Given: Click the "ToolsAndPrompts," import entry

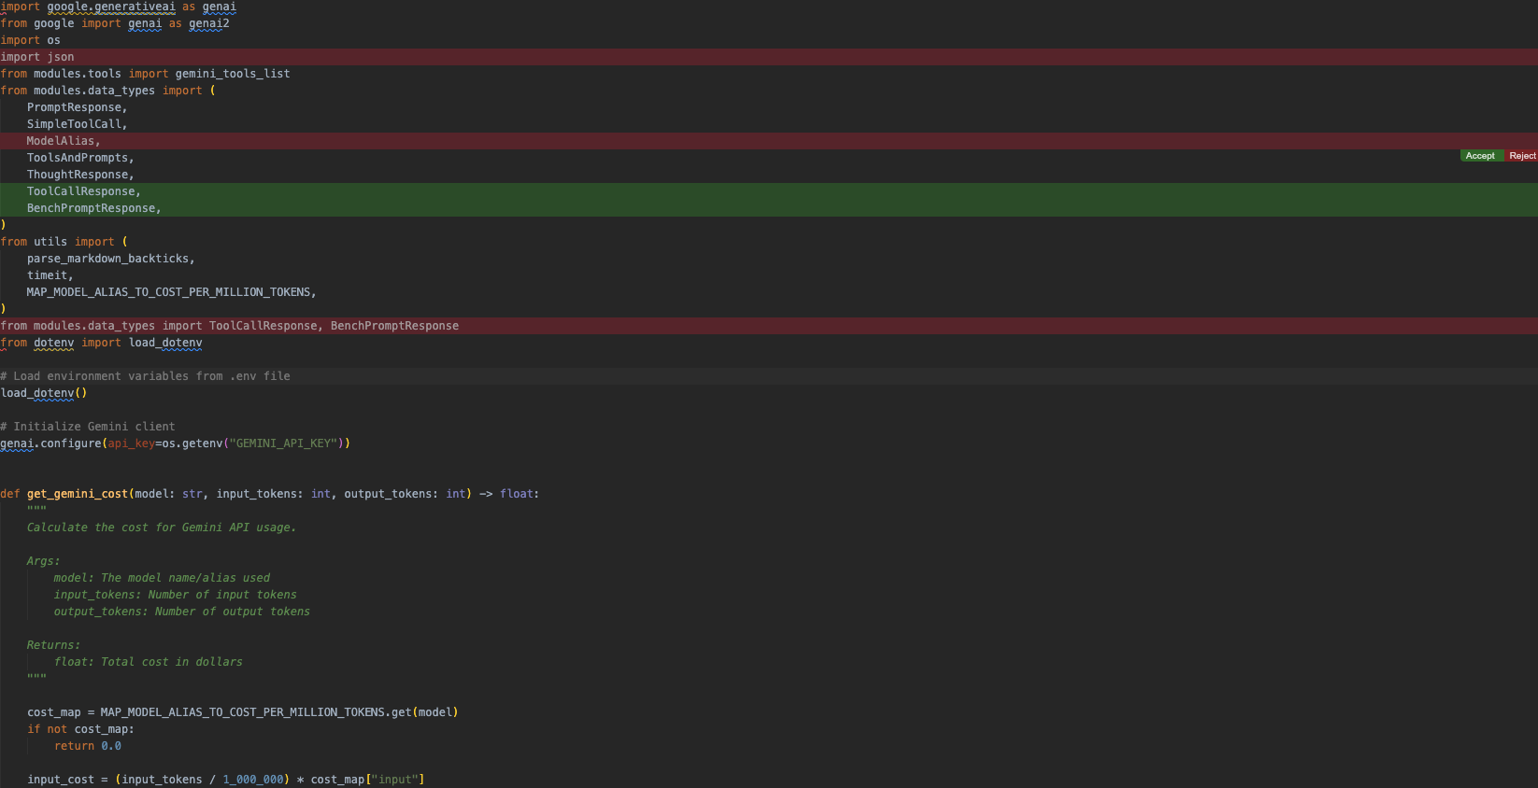Looking at the screenshot, I should (x=80, y=158).
